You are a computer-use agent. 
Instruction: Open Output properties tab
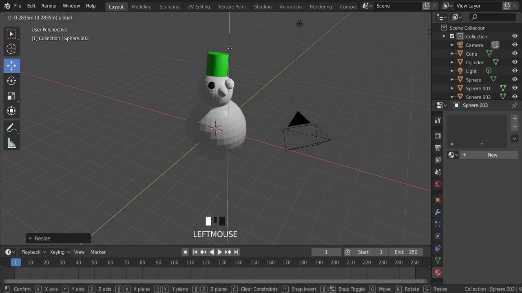click(438, 148)
